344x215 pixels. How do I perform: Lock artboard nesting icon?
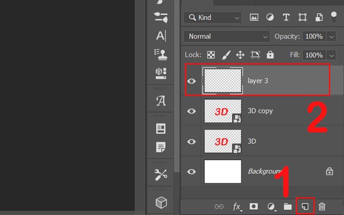pos(255,54)
